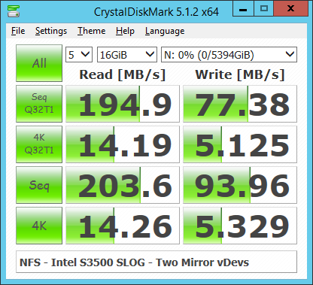Run the Seq benchmark button
The width and height of the screenshot is (313, 285).
(x=39, y=185)
